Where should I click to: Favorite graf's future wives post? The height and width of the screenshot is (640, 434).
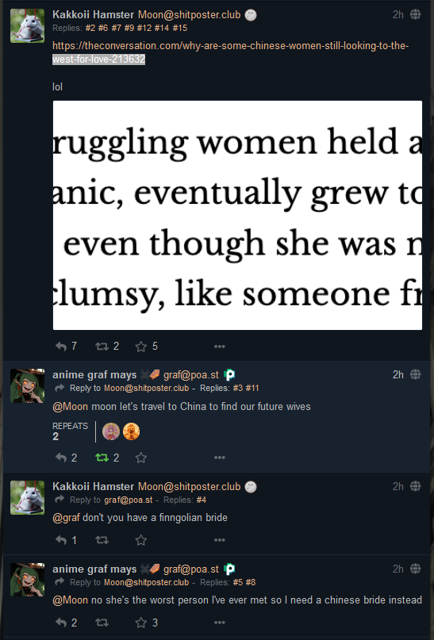[141, 458]
